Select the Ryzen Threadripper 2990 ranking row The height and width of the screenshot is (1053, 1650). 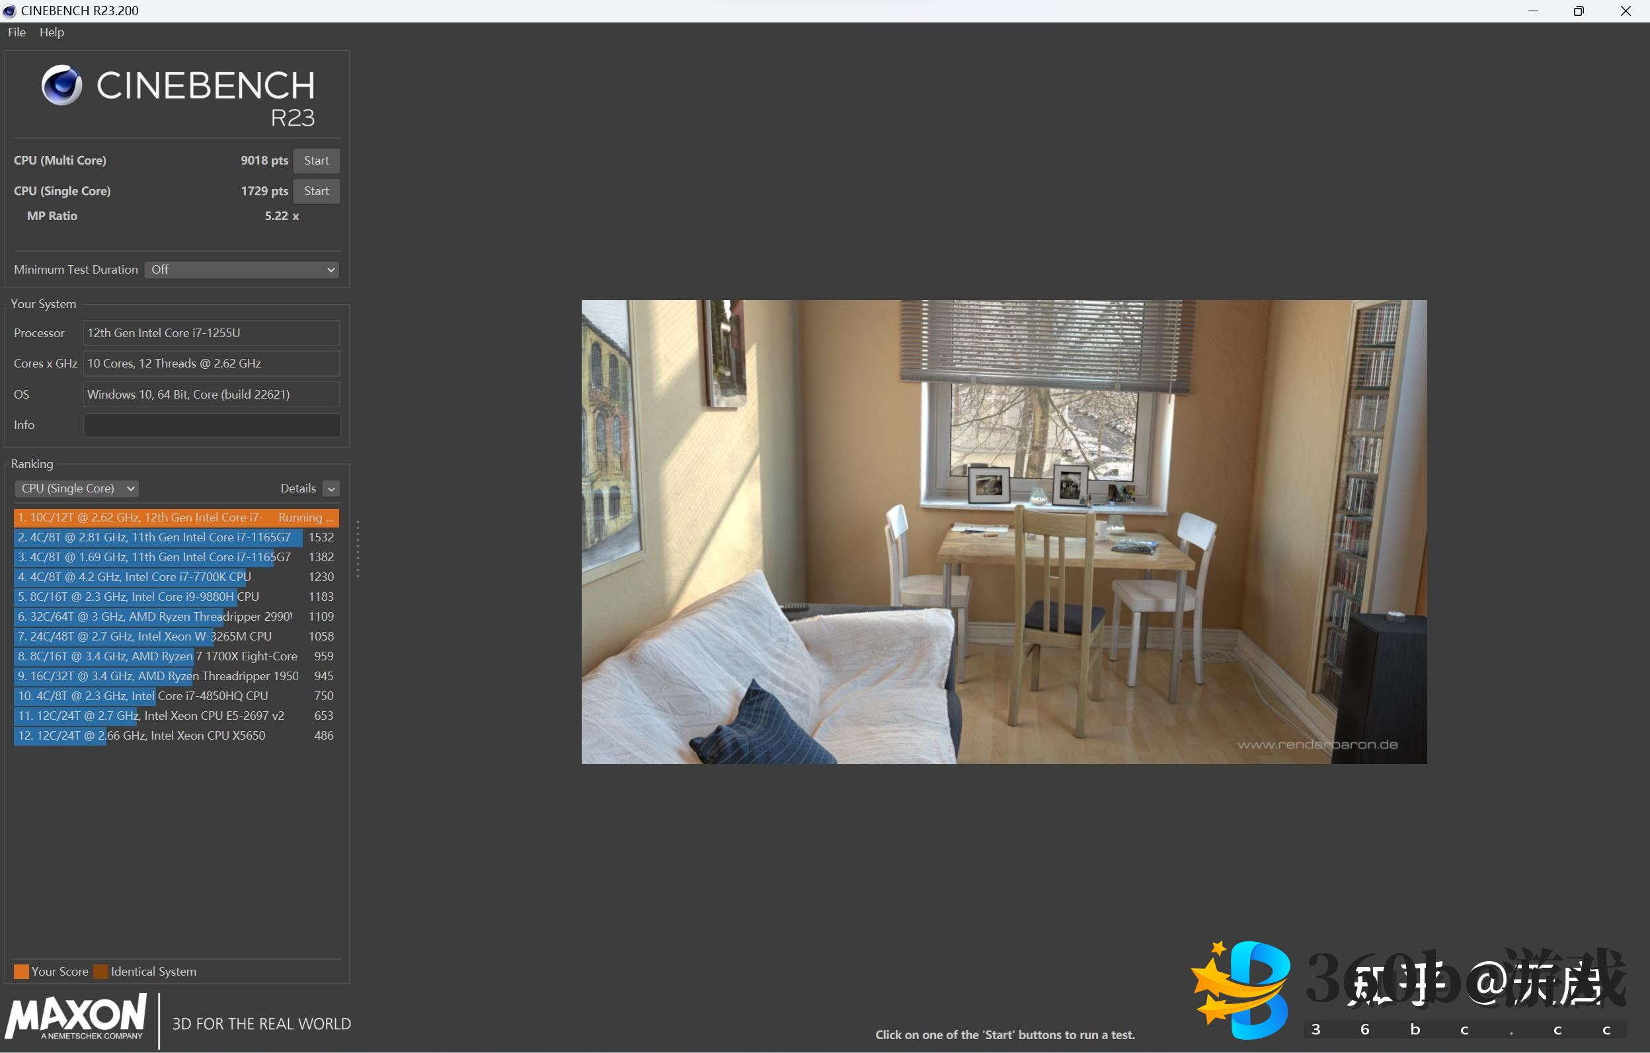157,617
